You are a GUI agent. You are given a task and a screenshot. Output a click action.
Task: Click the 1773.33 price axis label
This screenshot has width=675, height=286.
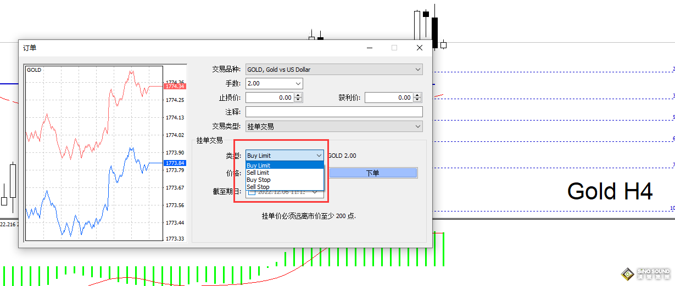(x=175, y=238)
